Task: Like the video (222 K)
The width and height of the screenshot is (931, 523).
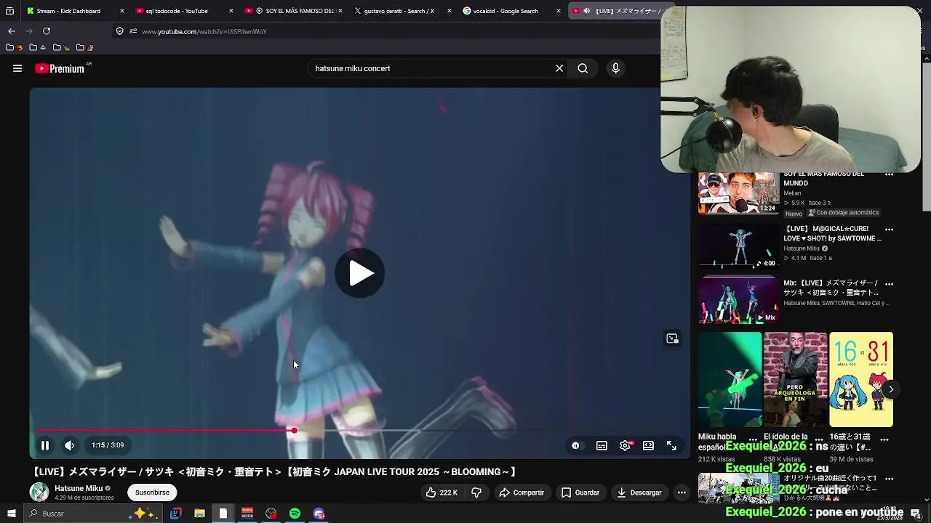Action: click(441, 492)
